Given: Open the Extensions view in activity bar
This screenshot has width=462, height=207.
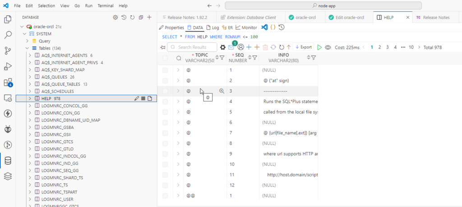Looking at the screenshot, I should [8, 83].
